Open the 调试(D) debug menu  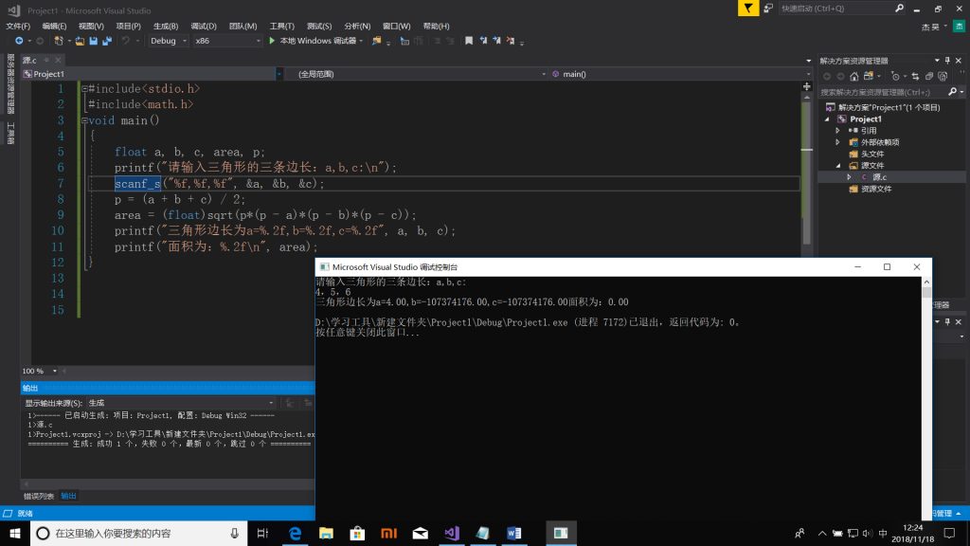pos(204,26)
